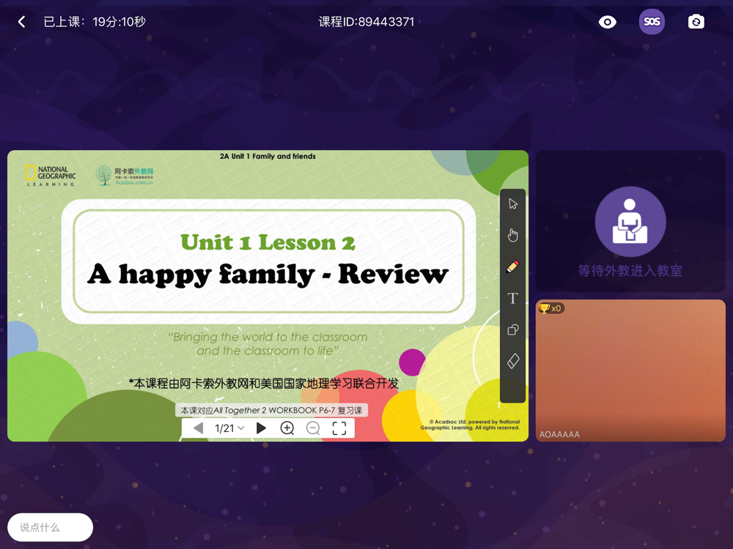Click '2A Unit 1 Family and friends' header

tap(268, 157)
